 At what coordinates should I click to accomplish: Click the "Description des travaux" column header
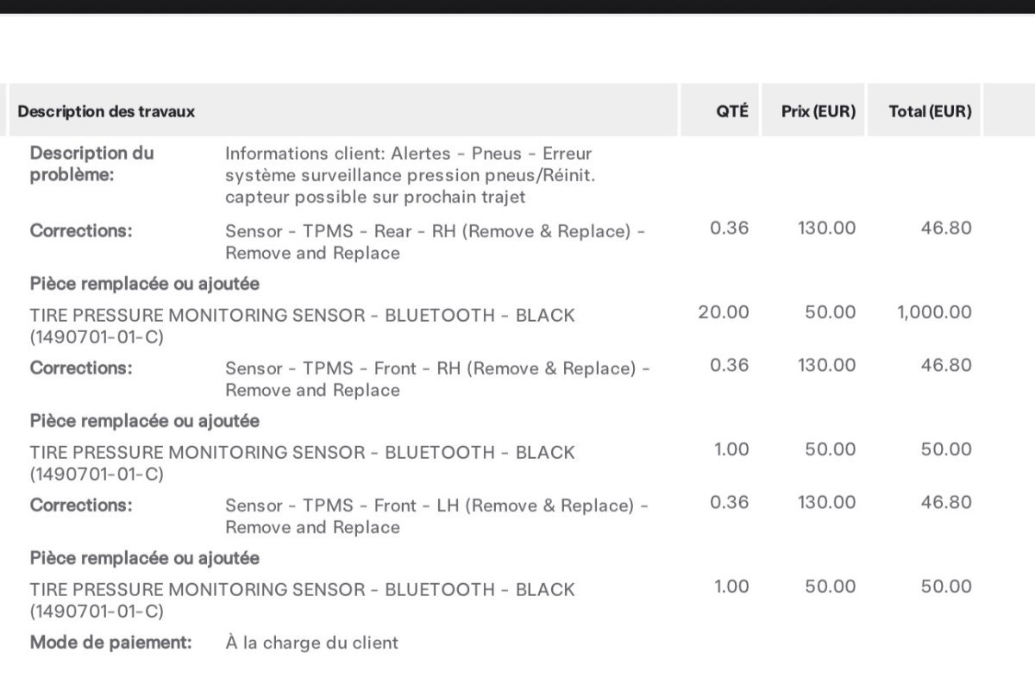coord(106,111)
